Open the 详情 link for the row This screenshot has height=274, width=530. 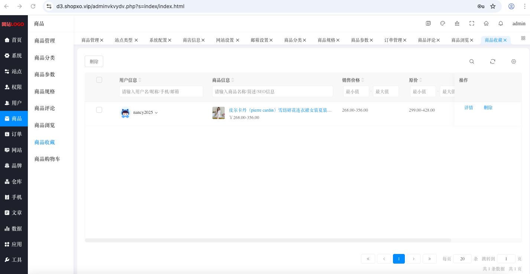point(469,108)
